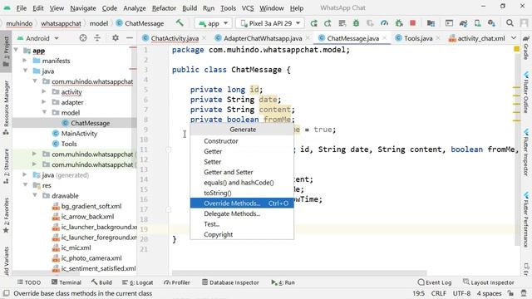This screenshot has width=532, height=299.
Task: Click Collapse All icon in Project panel
Action: (97, 38)
